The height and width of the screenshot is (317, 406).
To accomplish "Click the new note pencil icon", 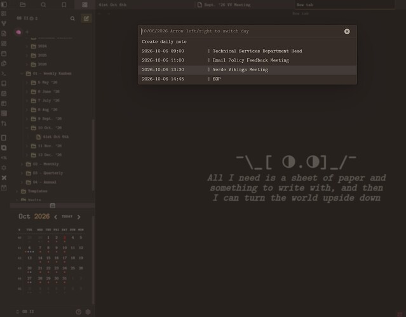I will click(86, 18).
